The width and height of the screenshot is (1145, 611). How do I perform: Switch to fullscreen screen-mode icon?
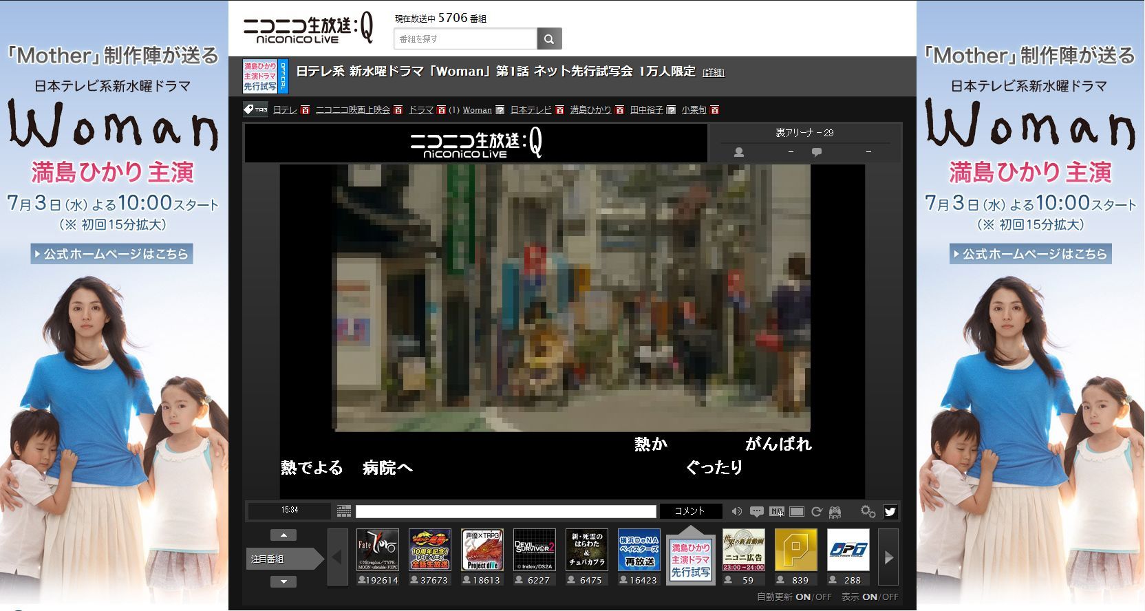797,511
